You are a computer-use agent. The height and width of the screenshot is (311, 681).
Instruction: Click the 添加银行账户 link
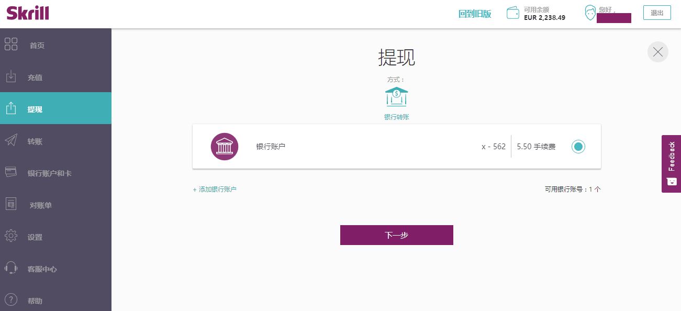point(215,190)
